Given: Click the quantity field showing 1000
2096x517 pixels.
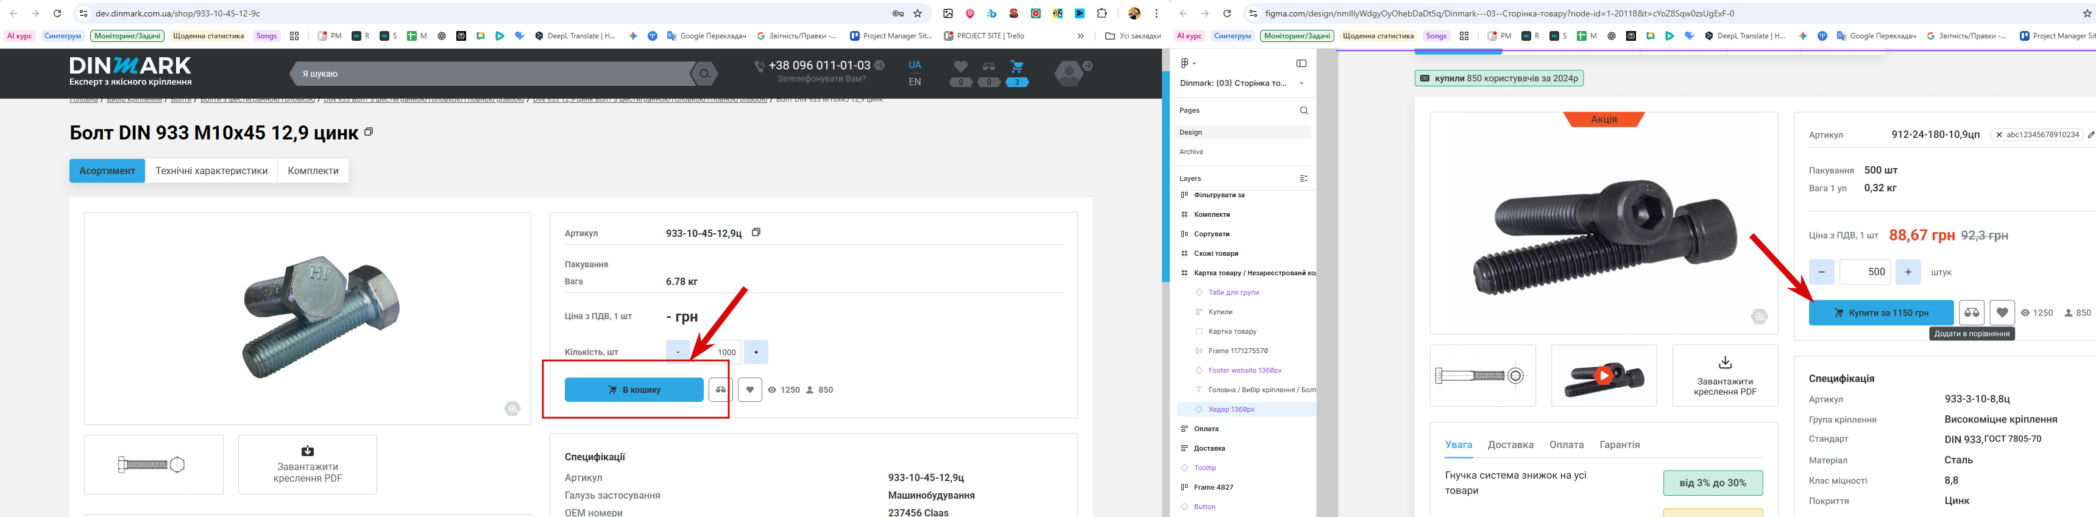Looking at the screenshot, I should (x=715, y=352).
